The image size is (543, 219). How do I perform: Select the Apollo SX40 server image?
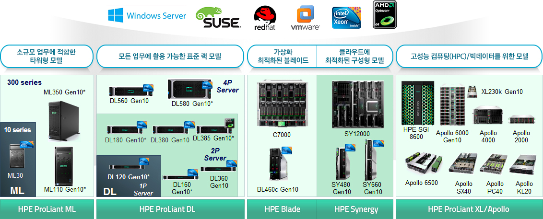463,163
